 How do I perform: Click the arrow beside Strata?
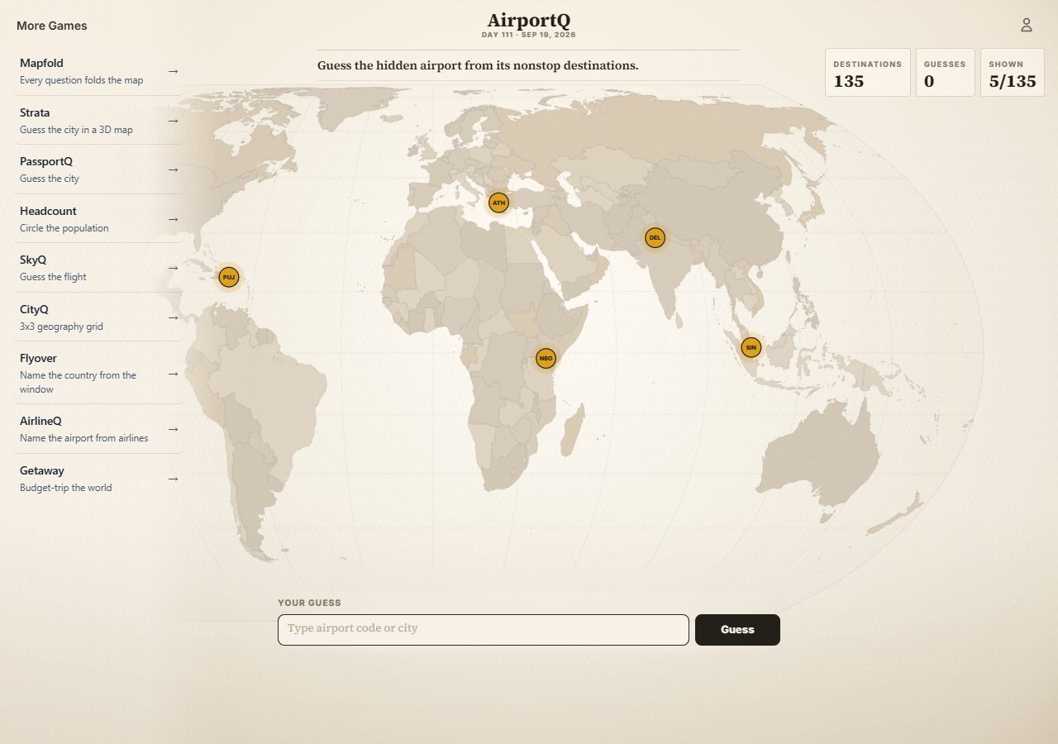click(x=173, y=121)
